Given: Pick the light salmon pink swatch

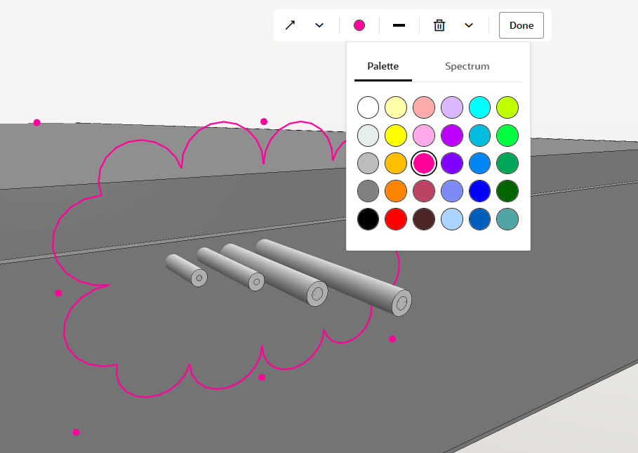Looking at the screenshot, I should pyautogui.click(x=424, y=107).
